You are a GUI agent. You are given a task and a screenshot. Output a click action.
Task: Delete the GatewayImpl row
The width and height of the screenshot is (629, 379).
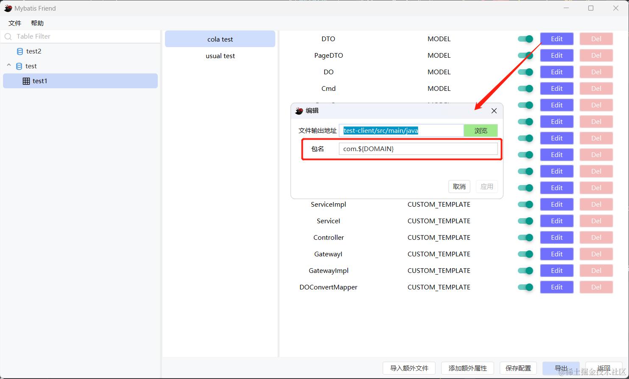(x=596, y=271)
